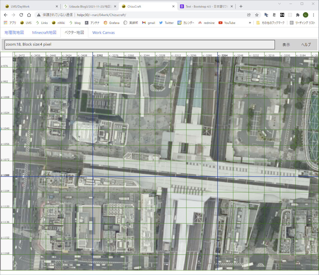This screenshot has width=319, height=275.
Task: Switch to the 地理院地図 tab
Action: (14, 32)
